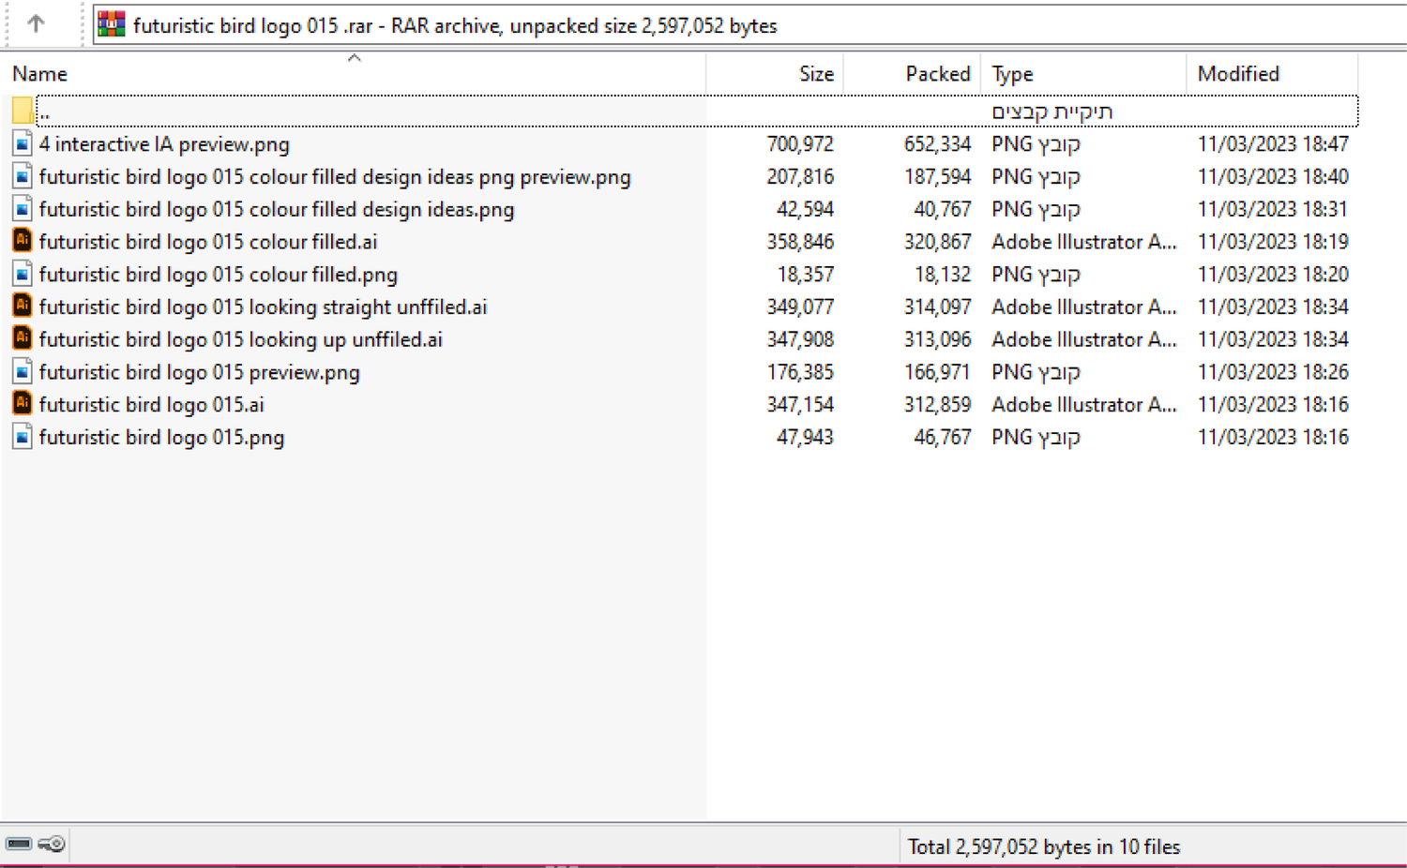Image resolution: width=1407 pixels, height=868 pixels.
Task: Click the PNG icon of '4 interactive IA preview.png'
Action: pyautogui.click(x=23, y=144)
